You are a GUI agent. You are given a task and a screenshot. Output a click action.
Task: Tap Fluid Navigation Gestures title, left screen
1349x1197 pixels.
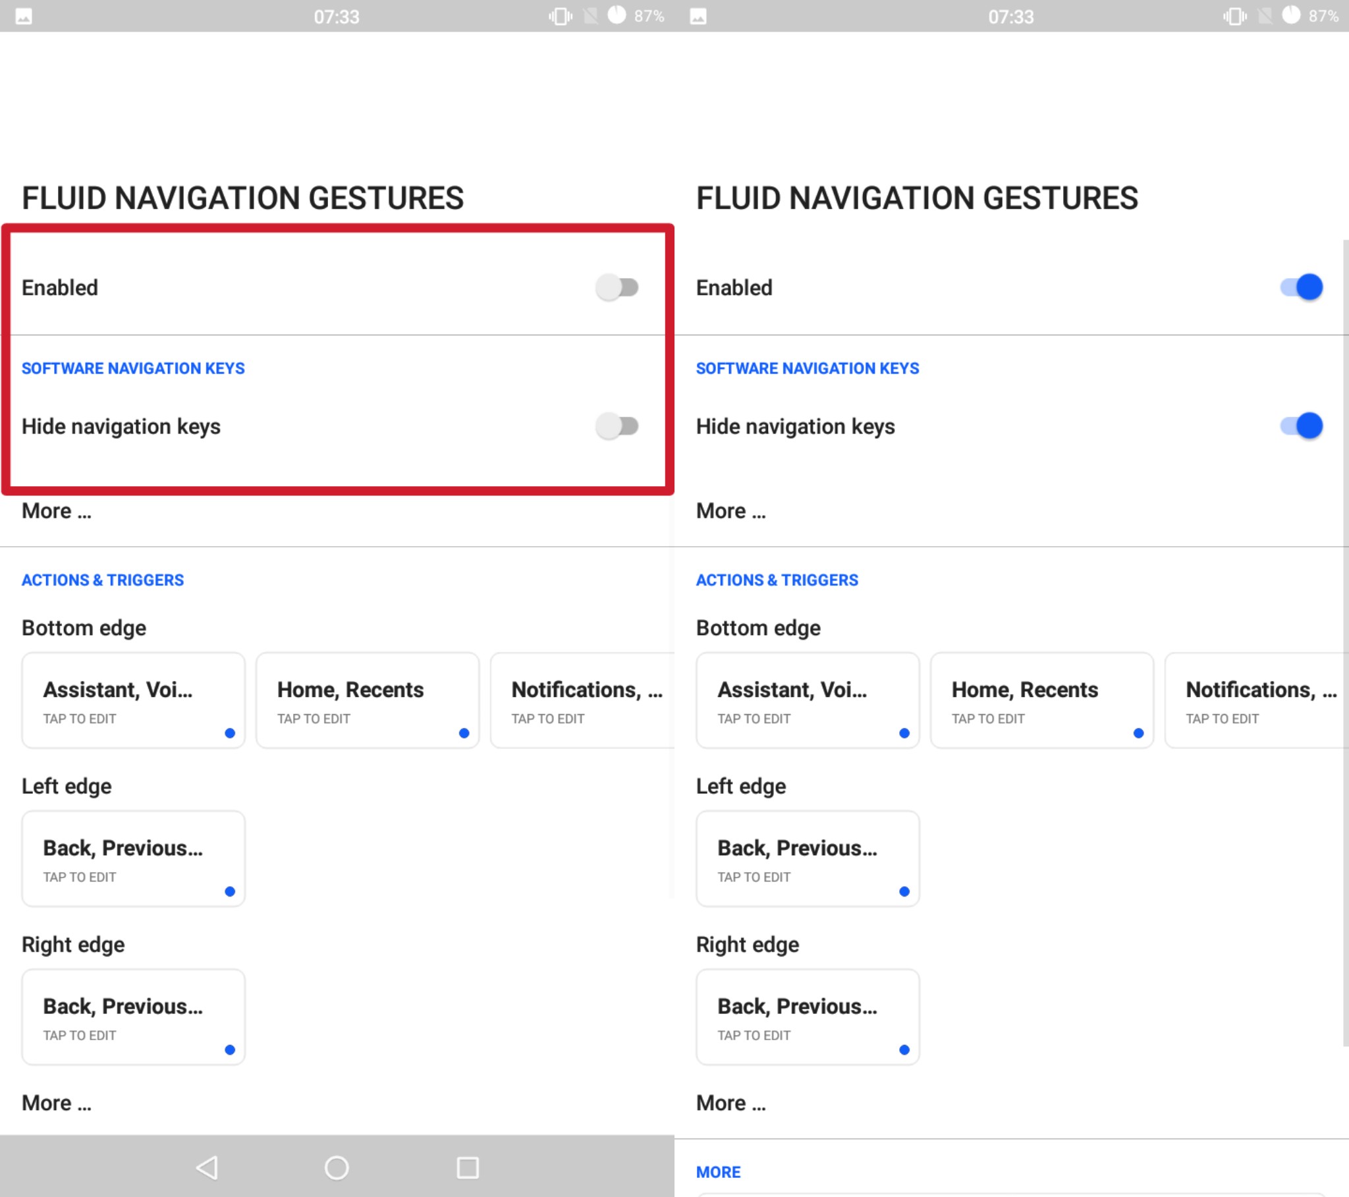point(243,198)
